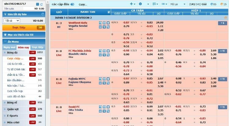
Task: Select the 24.00 odds for Ventforet Kofu
Action: [x=159, y=23]
